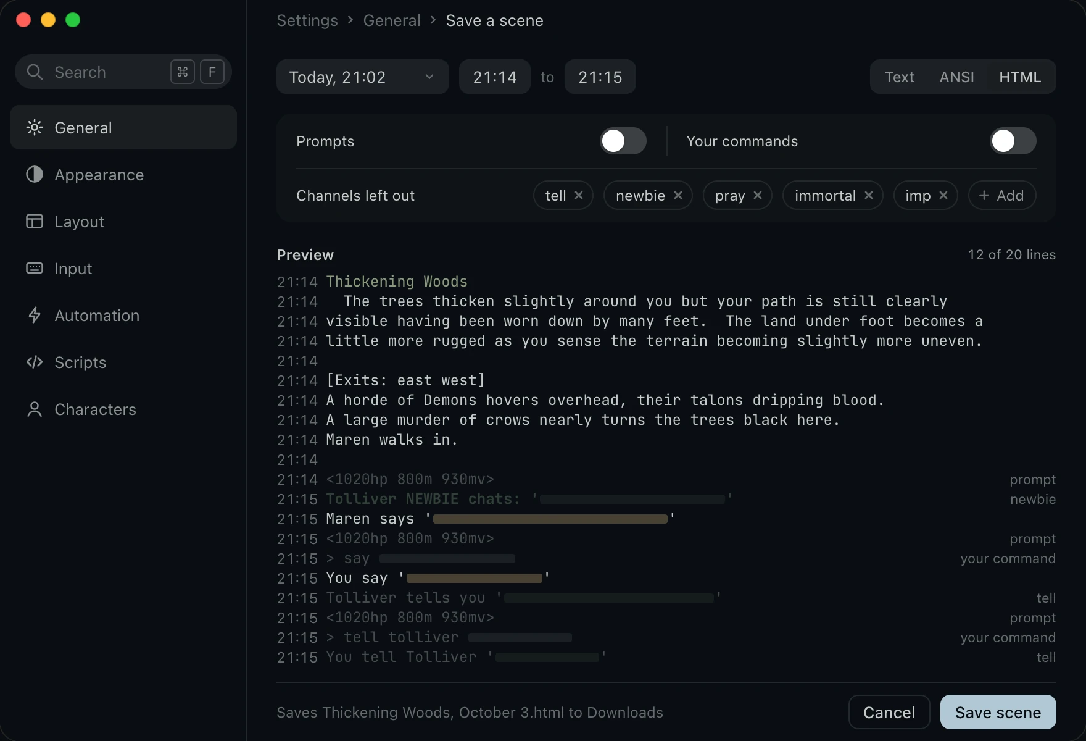Click the Characters person icon
The height and width of the screenshot is (741, 1086).
pyautogui.click(x=35, y=409)
